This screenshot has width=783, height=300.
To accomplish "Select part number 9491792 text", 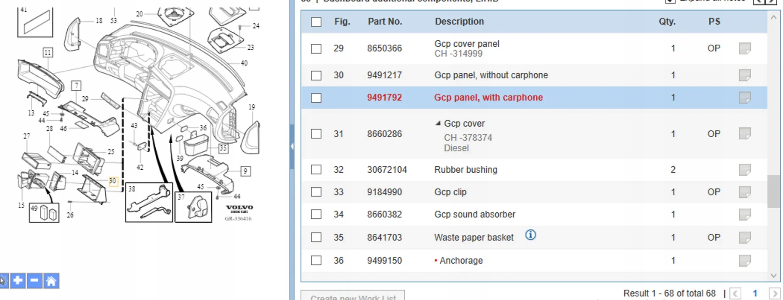I will (x=385, y=98).
